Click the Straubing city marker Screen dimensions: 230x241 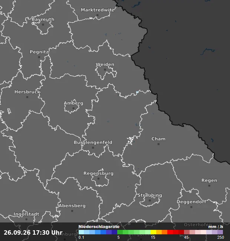click(150, 201)
